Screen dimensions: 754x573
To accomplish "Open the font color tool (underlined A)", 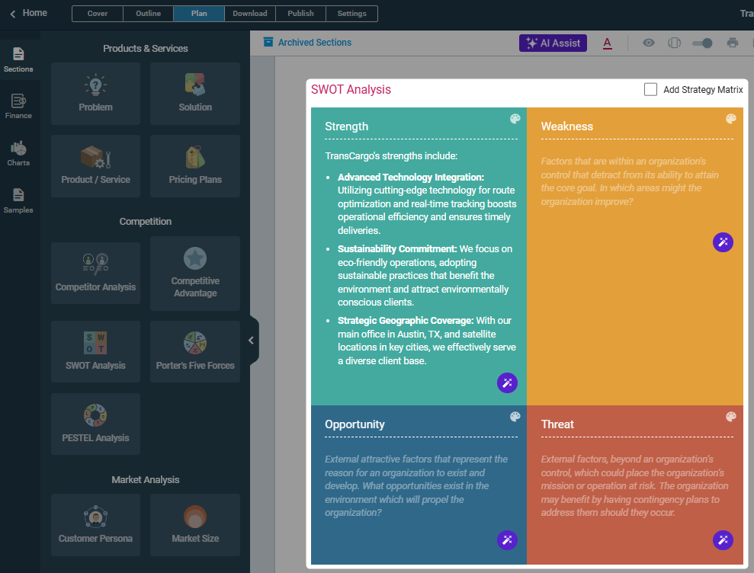I will coord(608,43).
